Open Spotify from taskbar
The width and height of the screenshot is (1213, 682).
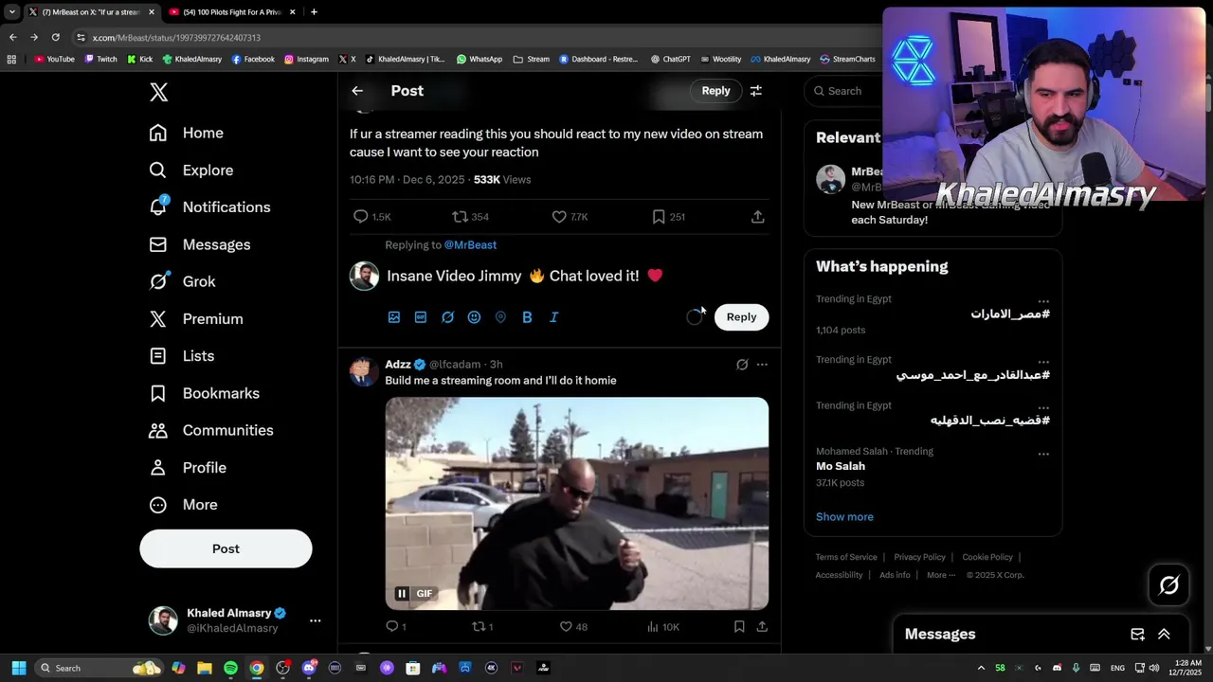pos(230,669)
